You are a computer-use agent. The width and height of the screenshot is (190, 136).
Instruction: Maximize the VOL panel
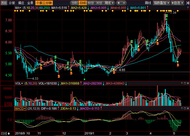[x=185, y=83]
